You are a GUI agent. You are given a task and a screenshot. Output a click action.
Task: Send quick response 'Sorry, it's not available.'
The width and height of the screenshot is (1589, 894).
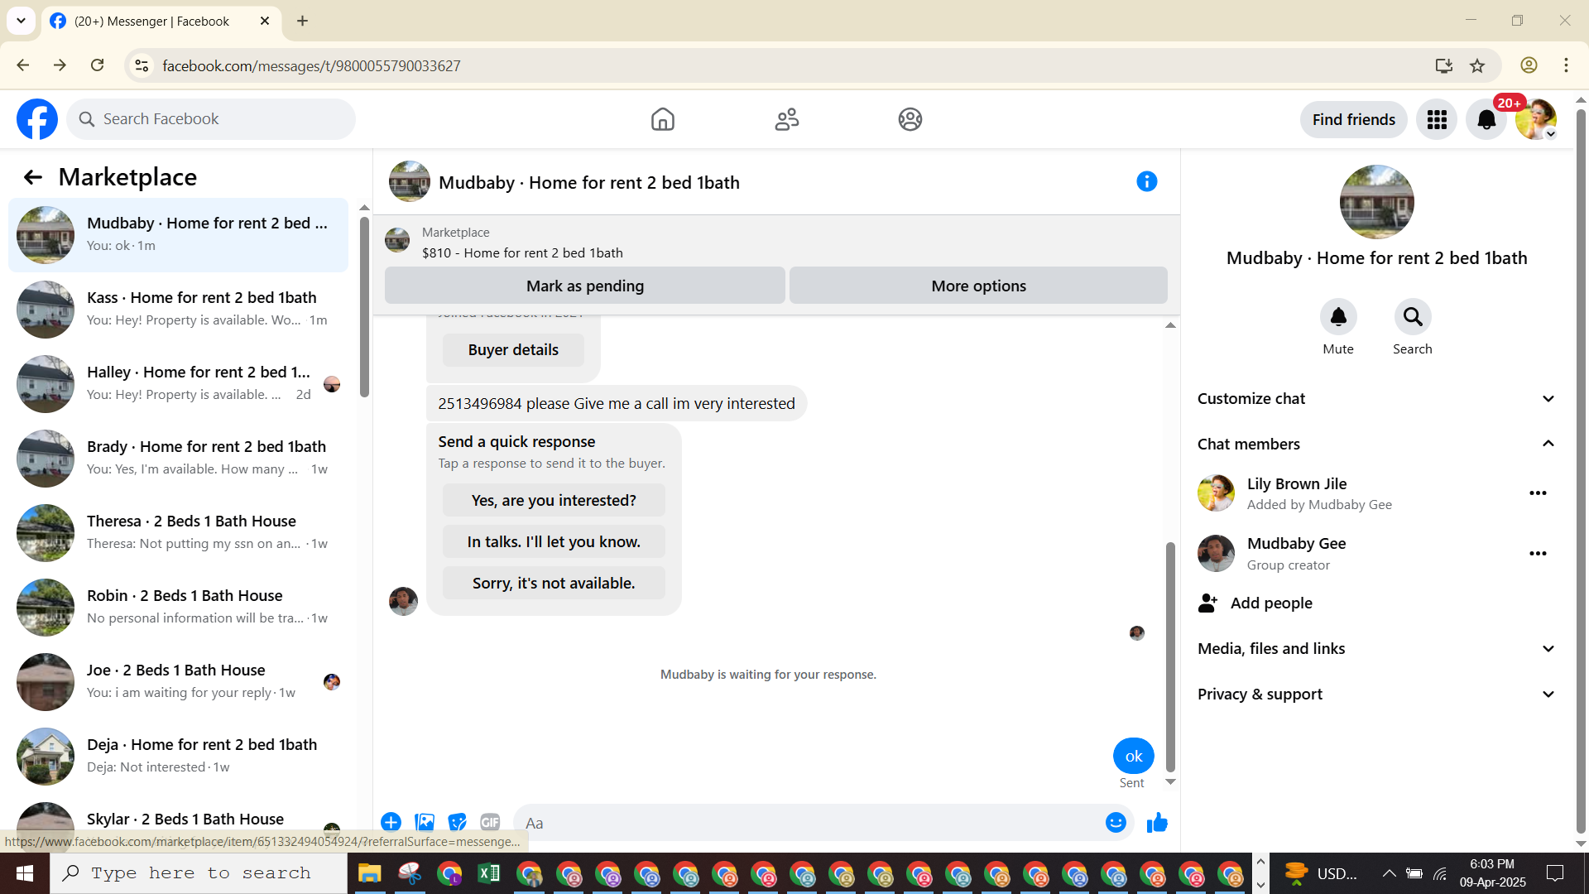pyautogui.click(x=554, y=584)
